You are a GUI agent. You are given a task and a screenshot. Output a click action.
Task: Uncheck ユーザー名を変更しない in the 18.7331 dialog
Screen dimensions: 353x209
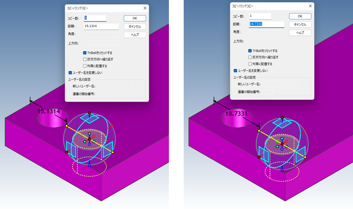235,71
